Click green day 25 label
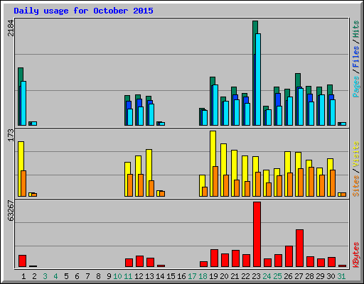 [277, 276]
